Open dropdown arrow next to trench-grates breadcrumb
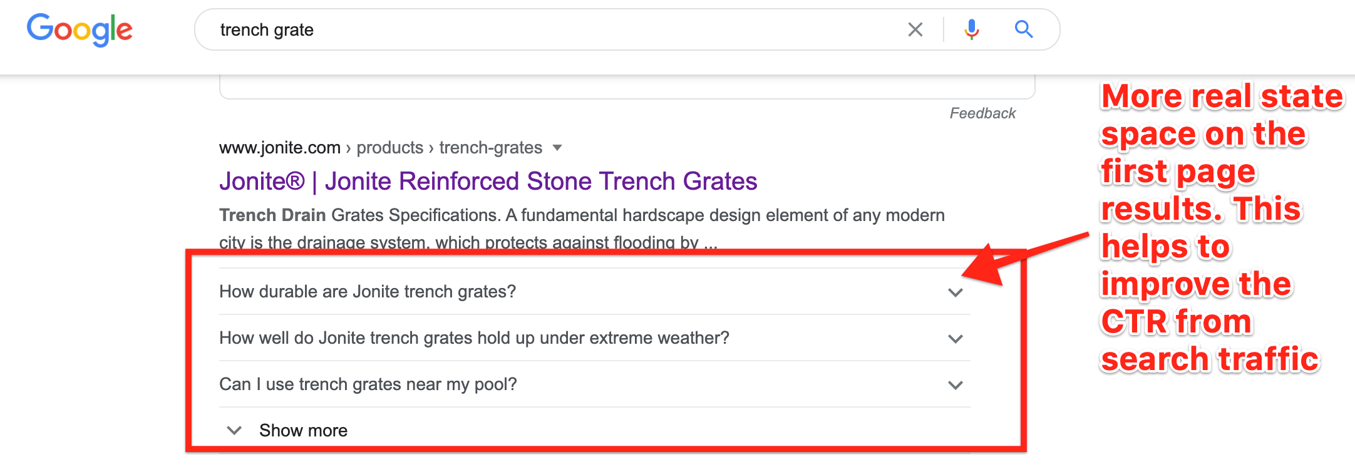The width and height of the screenshot is (1355, 474). [557, 148]
